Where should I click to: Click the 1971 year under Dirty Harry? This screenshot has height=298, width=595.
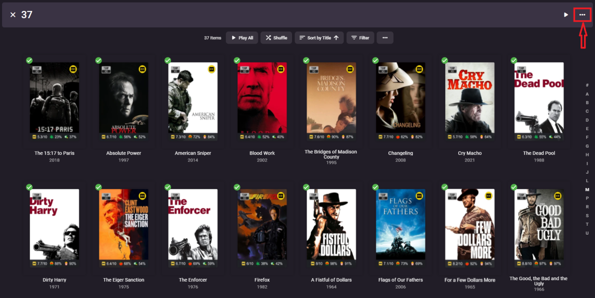point(55,287)
